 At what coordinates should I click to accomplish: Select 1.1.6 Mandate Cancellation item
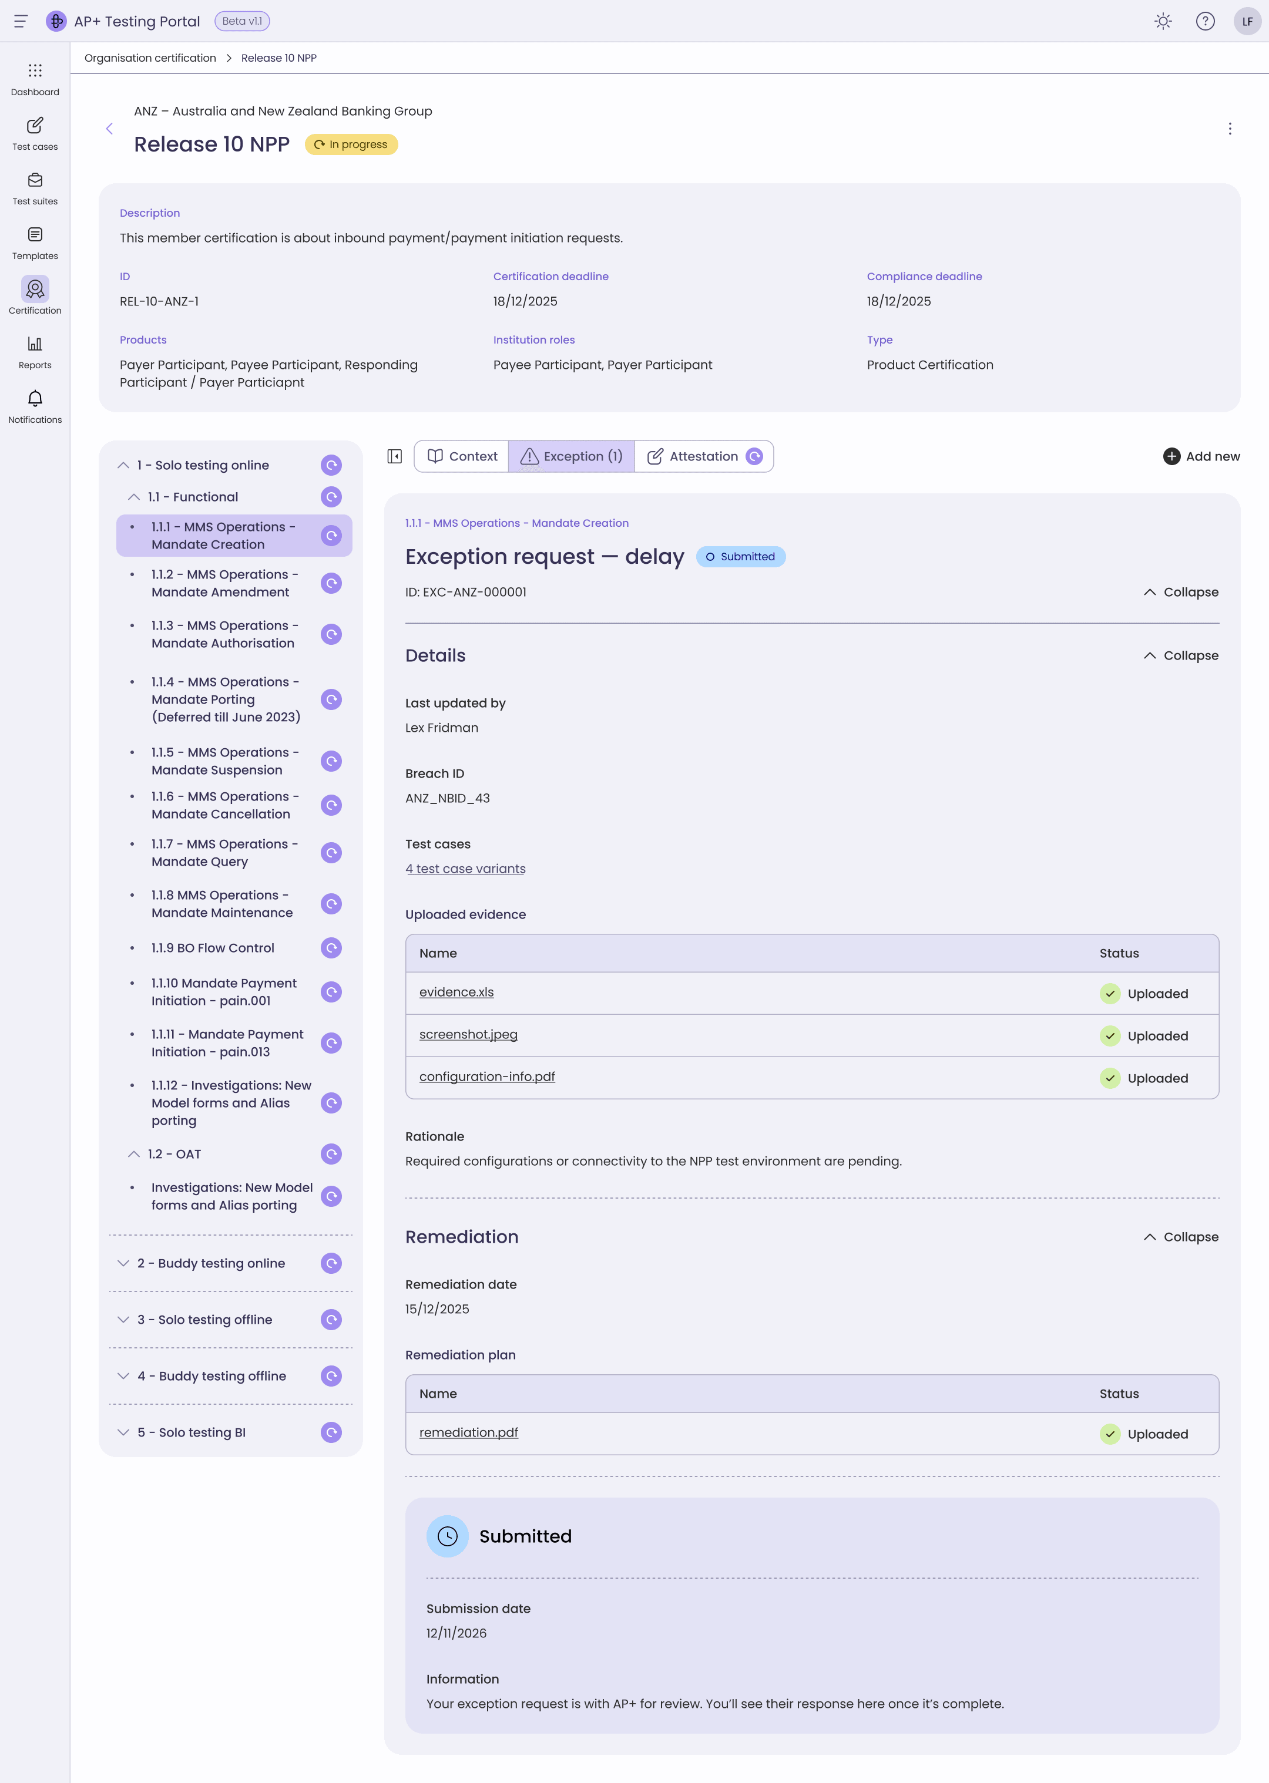234,805
